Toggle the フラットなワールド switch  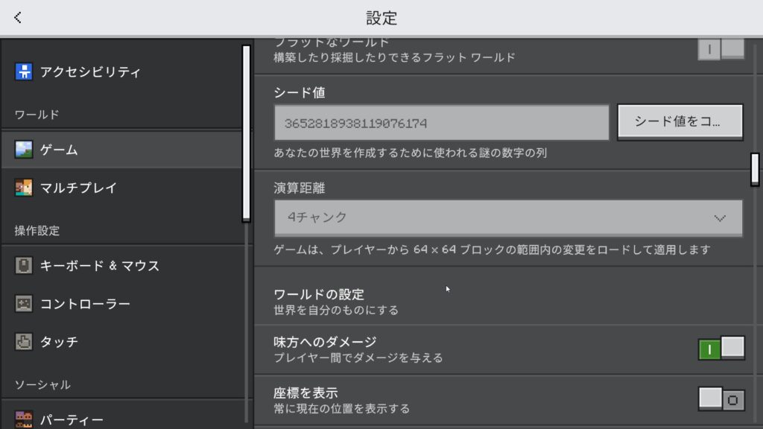pos(721,48)
